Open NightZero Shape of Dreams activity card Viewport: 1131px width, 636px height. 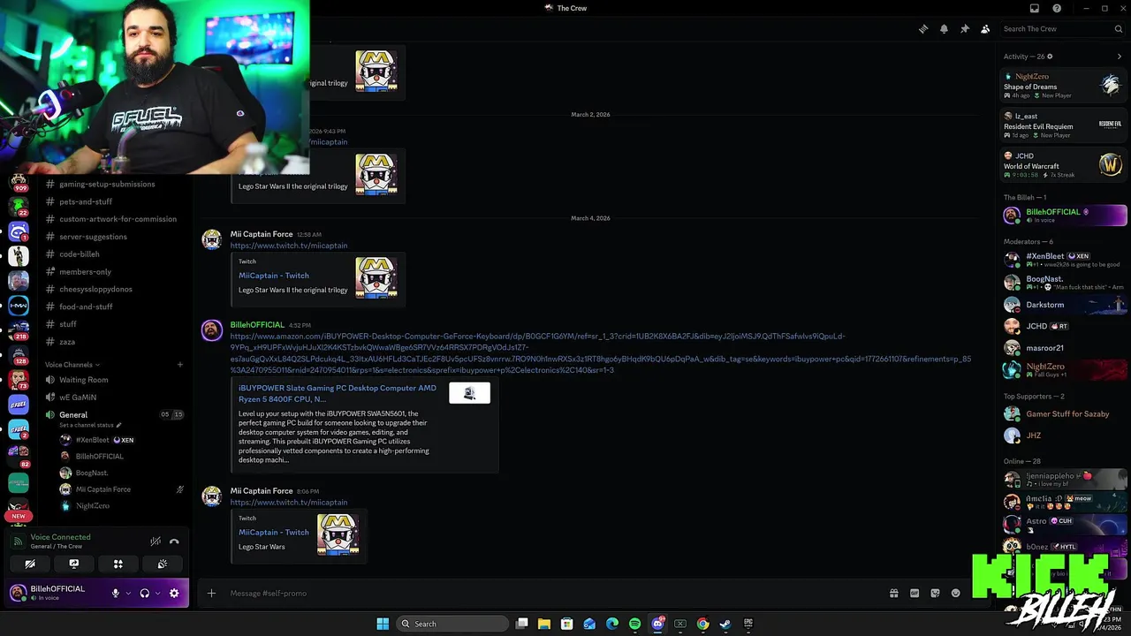click(1064, 86)
